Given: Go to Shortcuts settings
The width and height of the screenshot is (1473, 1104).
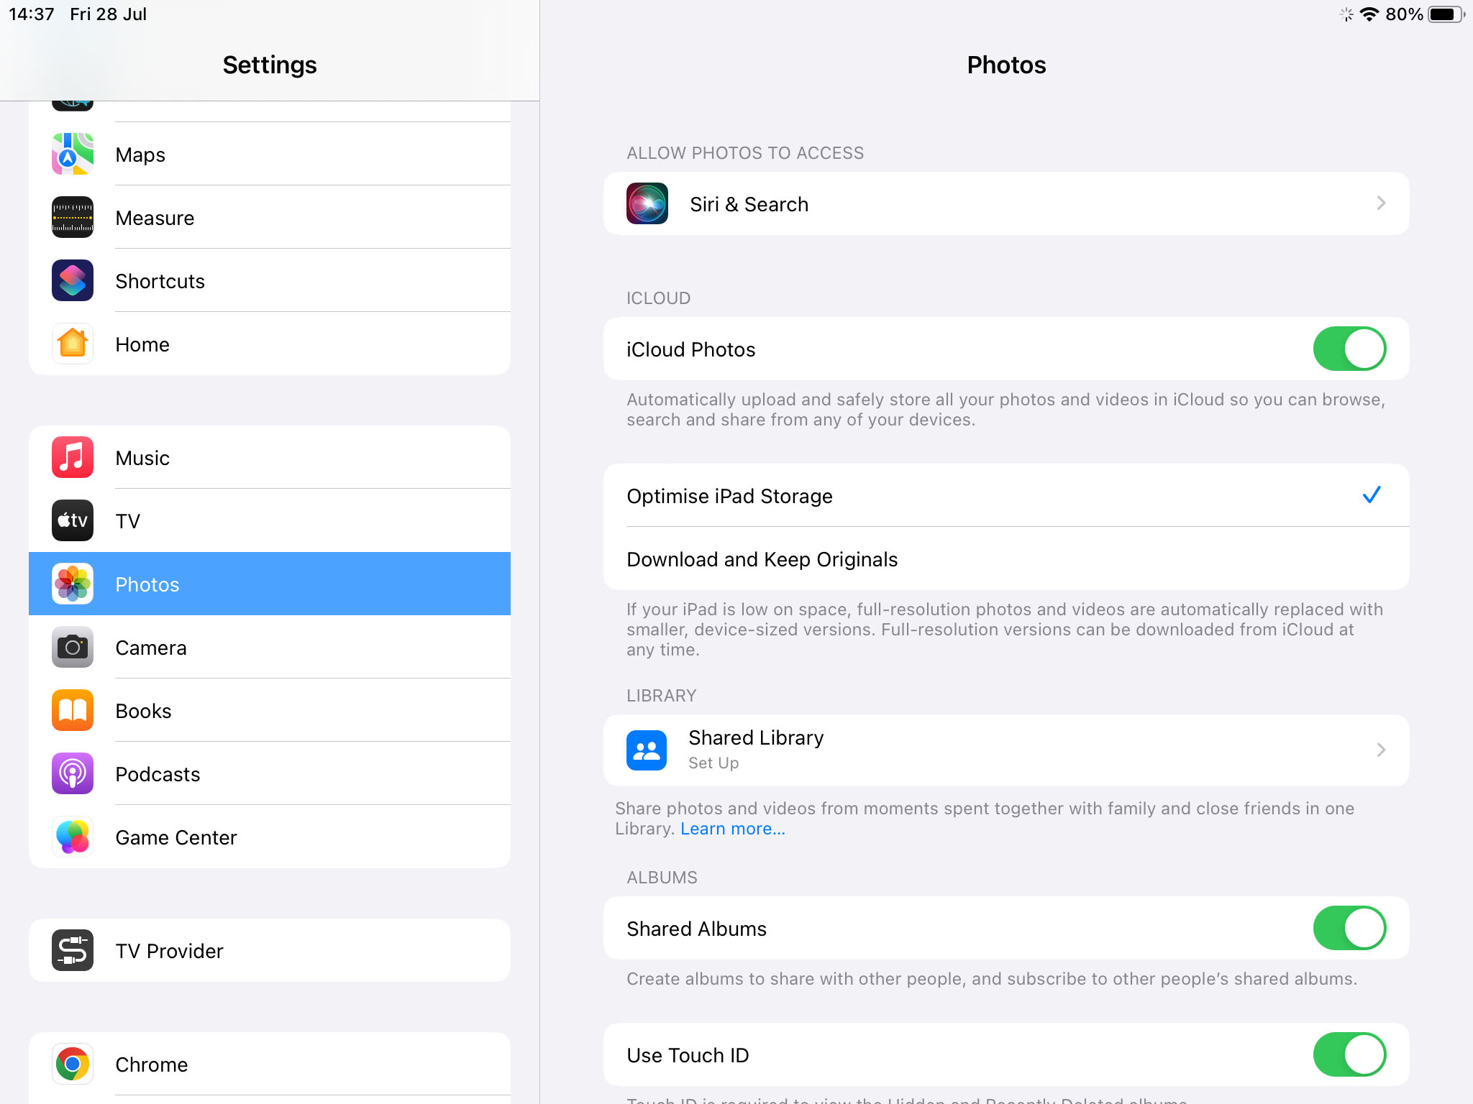Looking at the screenshot, I should click(270, 280).
